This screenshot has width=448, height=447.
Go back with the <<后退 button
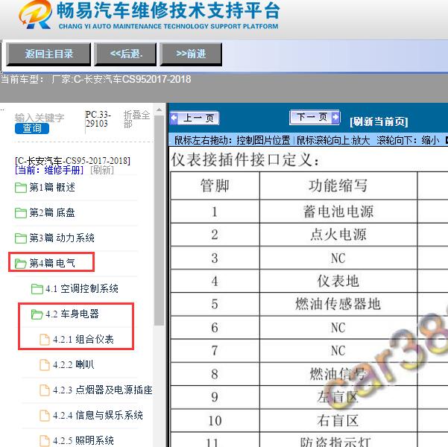point(126,54)
